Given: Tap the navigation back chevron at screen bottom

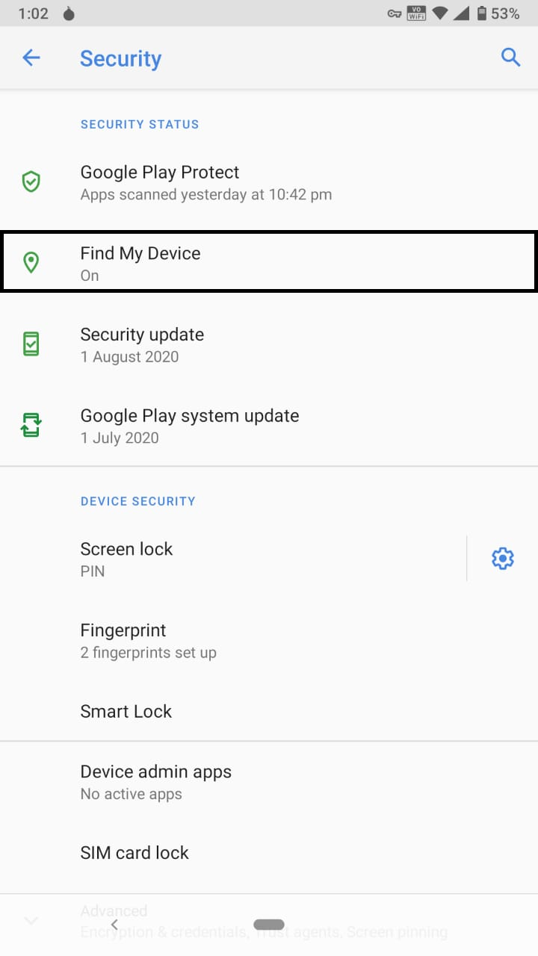Looking at the screenshot, I should point(114,924).
